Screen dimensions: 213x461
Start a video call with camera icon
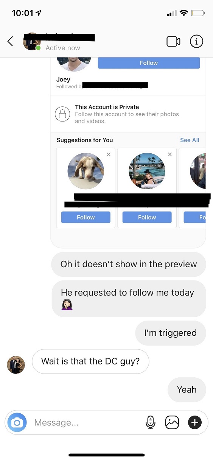click(x=173, y=41)
